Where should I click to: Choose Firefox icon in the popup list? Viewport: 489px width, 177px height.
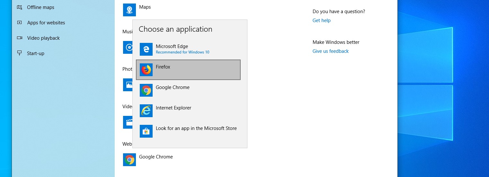pos(146,70)
